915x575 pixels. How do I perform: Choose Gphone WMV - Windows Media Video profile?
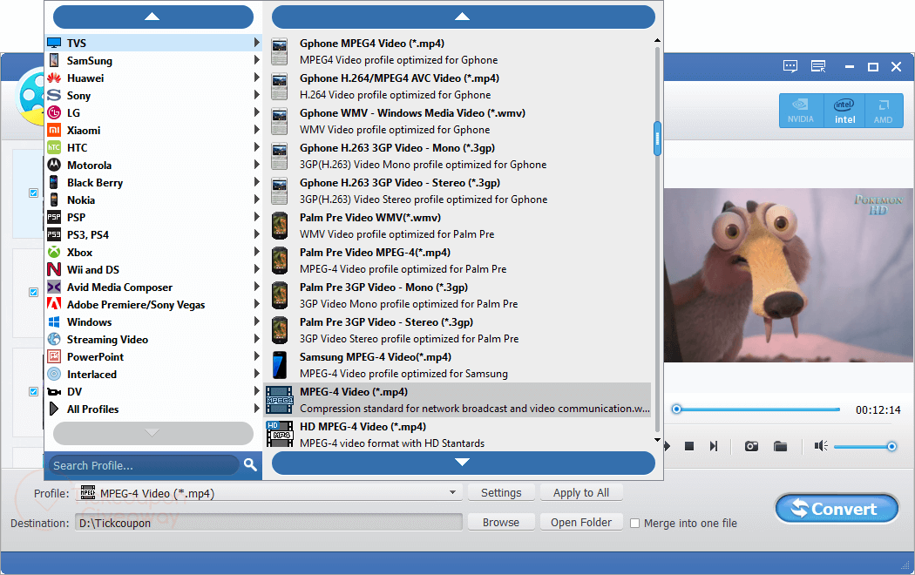pos(457,121)
